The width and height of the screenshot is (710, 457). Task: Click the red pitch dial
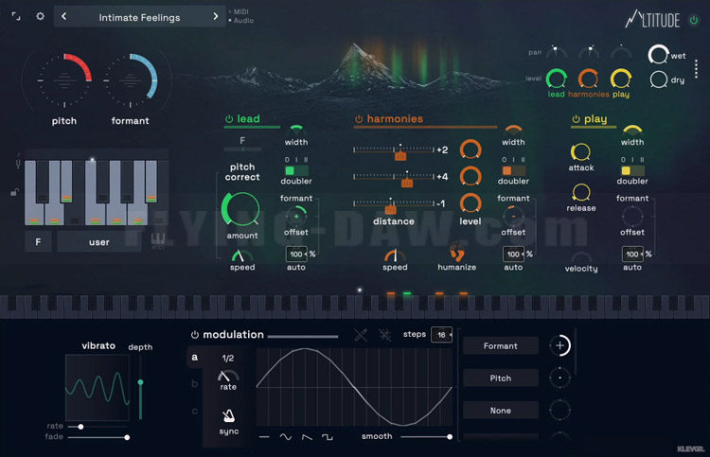coord(64,80)
